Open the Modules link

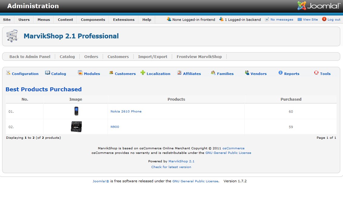tap(92, 74)
